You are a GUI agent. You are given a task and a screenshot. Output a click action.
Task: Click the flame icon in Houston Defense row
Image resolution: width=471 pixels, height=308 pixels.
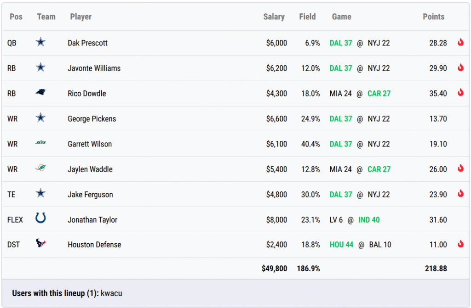pos(460,244)
